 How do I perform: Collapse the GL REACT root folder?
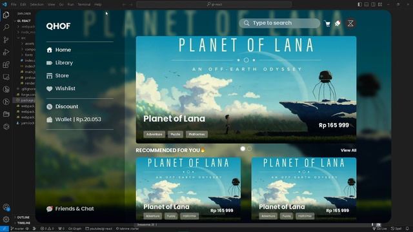(x=23, y=21)
